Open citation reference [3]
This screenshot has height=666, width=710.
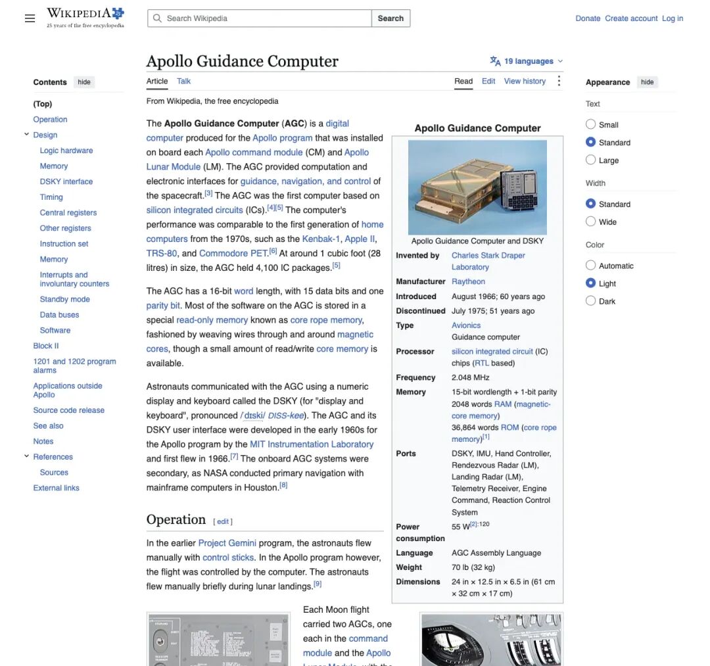[208, 193]
